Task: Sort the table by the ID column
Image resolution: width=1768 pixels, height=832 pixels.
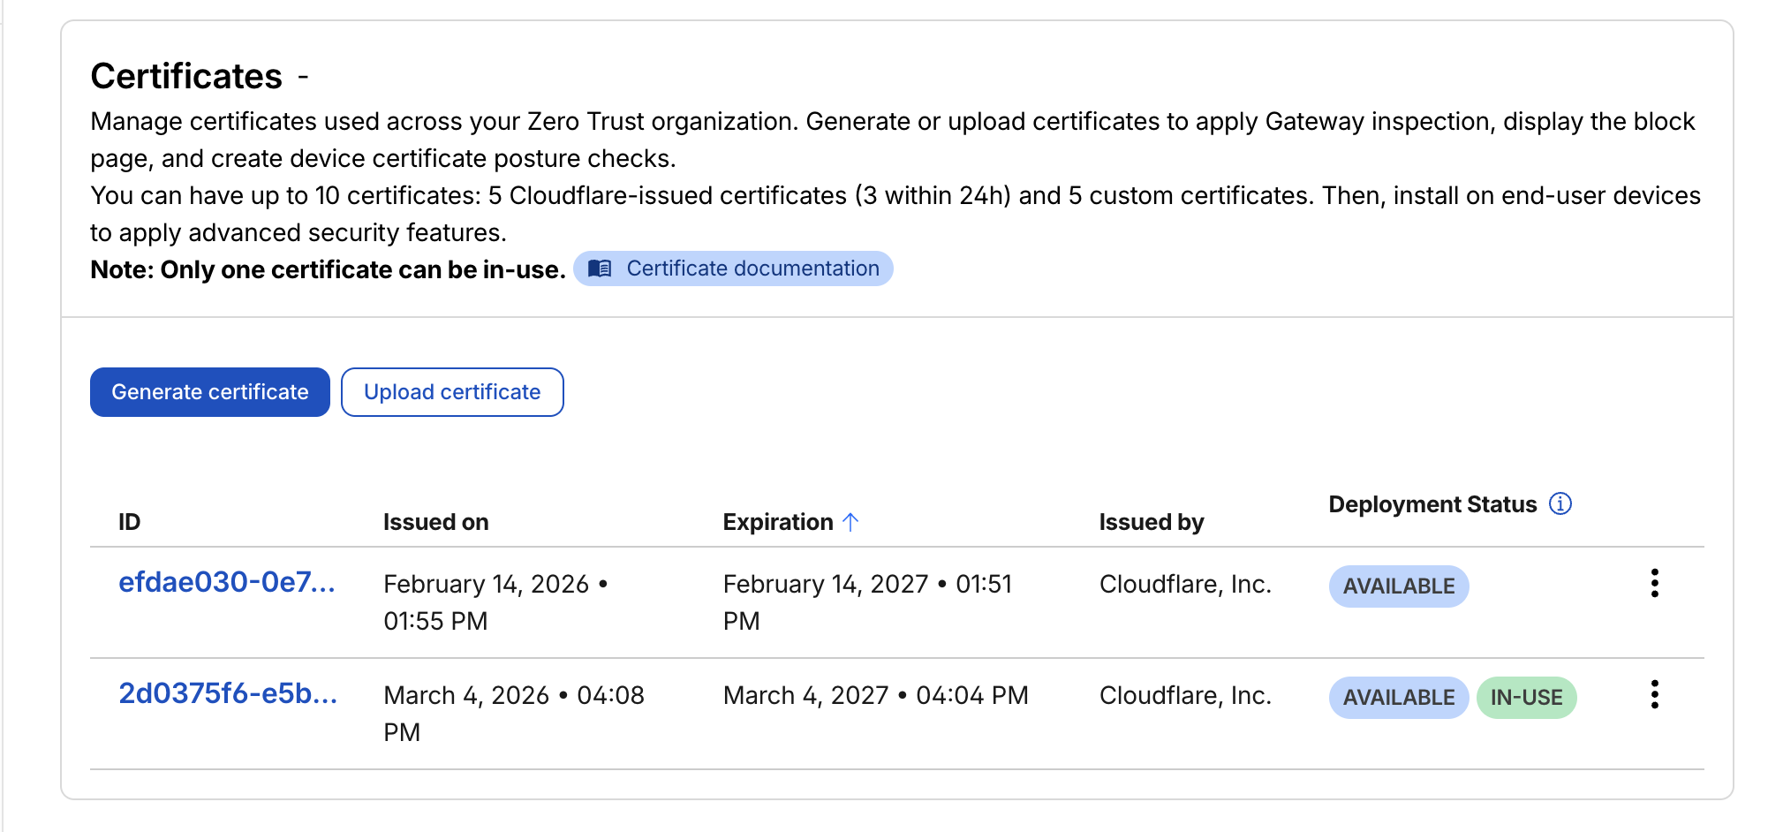Action: 129,521
